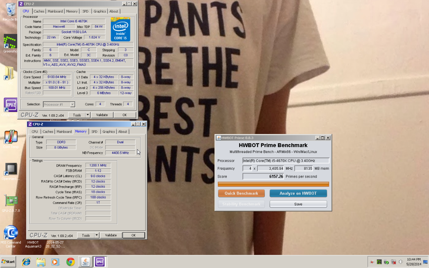Switch to the Java HWBOT Prime taskbar item
Image resolution: width=429 pixels, height=268 pixels.
click(85, 262)
